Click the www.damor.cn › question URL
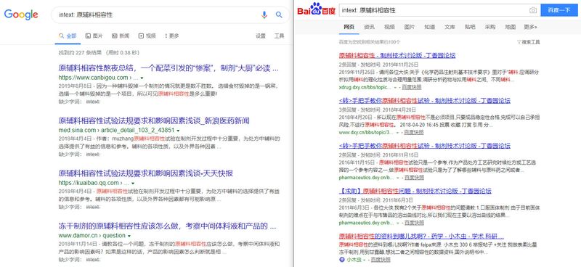 pos(92,236)
